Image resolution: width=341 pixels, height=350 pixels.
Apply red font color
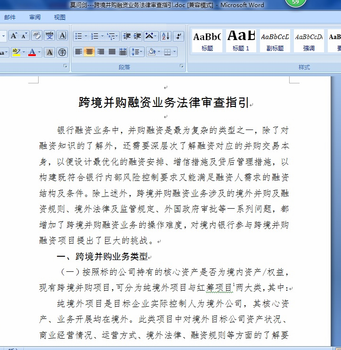point(32,52)
